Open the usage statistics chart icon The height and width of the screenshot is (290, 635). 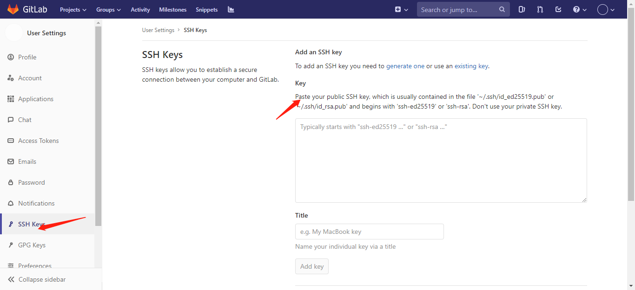point(231,9)
